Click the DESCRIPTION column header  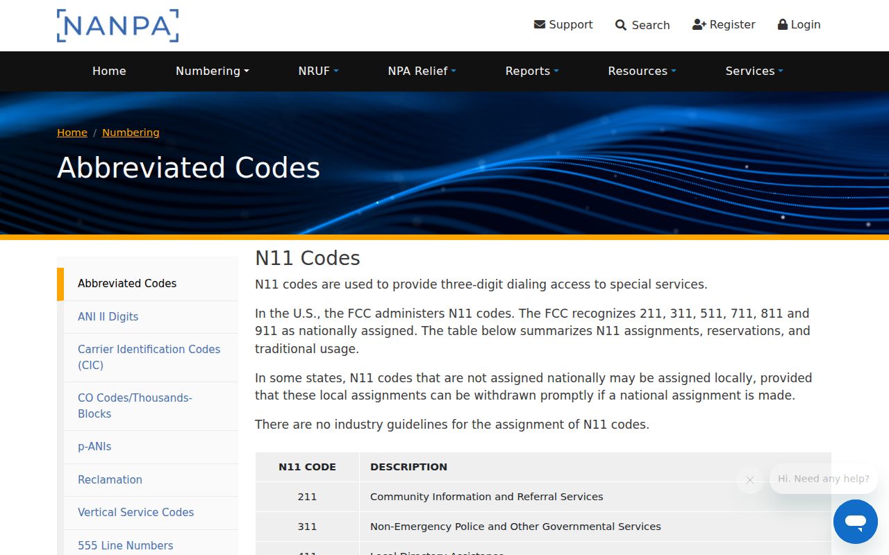[x=595, y=467]
